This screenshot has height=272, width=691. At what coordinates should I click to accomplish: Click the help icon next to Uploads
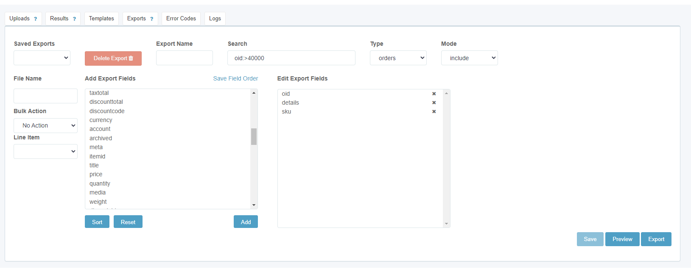36,19
